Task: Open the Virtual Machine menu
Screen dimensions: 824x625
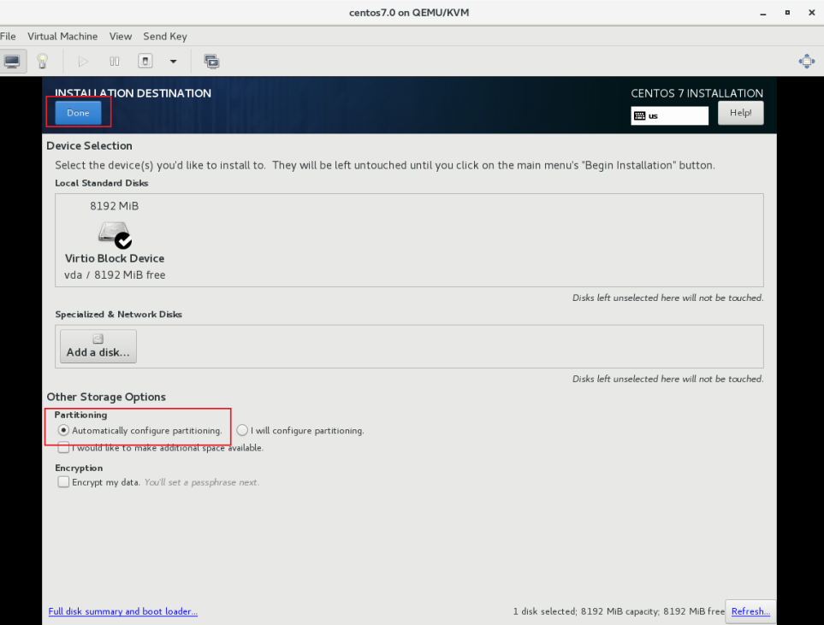Action: coord(62,36)
